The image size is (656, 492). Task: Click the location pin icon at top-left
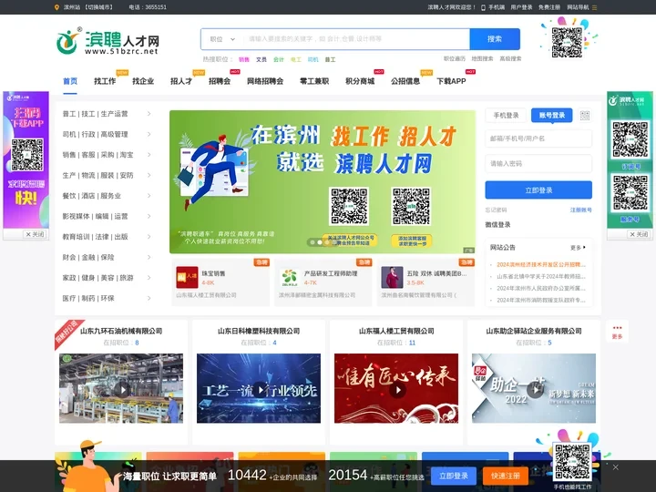56,7
